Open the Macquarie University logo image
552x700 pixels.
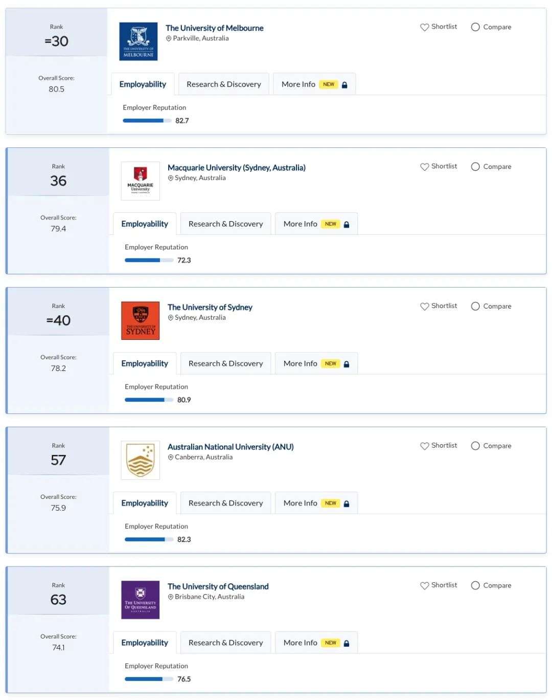tap(141, 181)
